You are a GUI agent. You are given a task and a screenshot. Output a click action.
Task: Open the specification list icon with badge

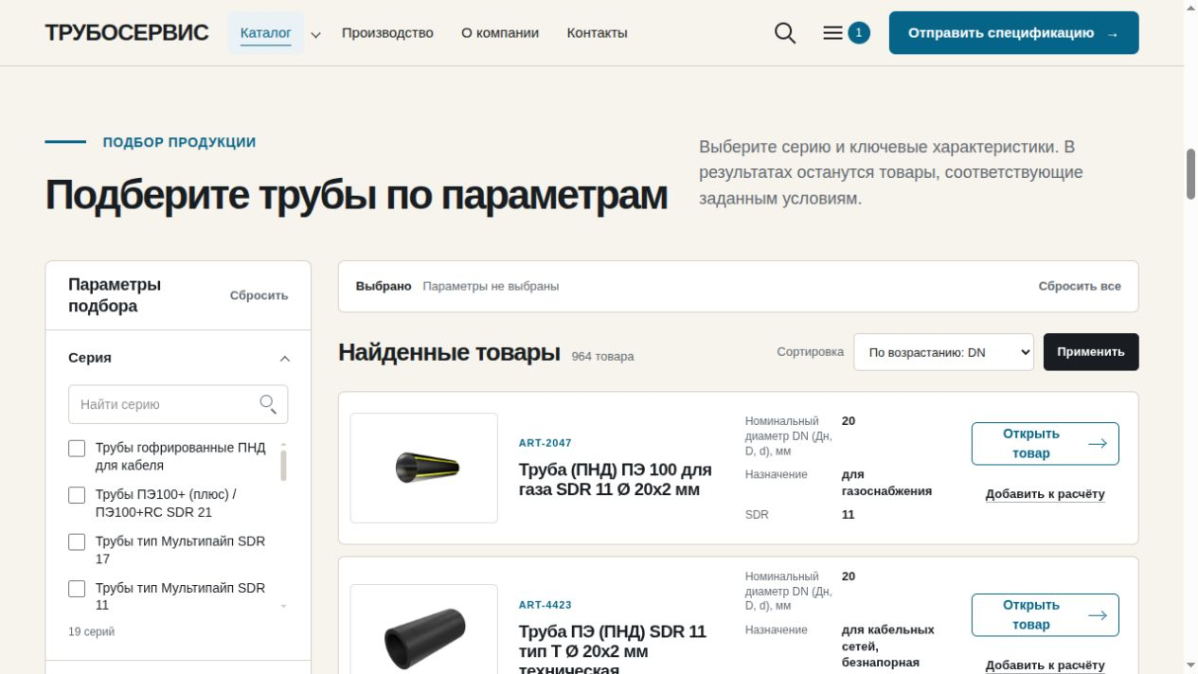tap(846, 33)
